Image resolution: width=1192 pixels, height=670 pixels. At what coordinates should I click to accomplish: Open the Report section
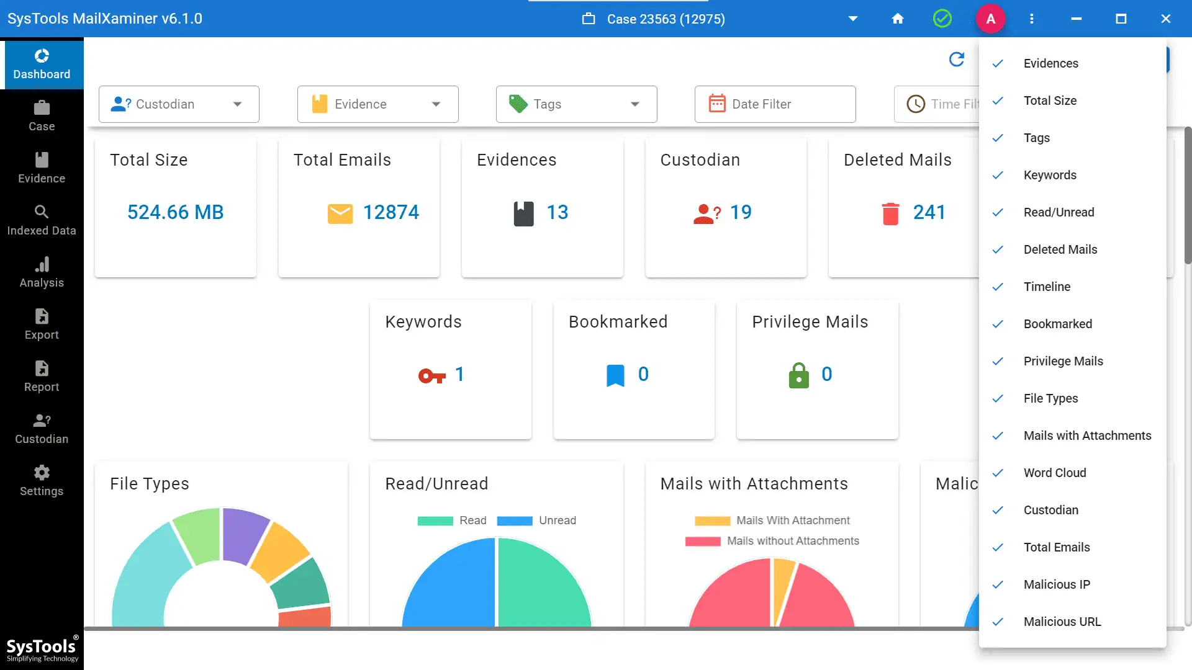(x=42, y=377)
